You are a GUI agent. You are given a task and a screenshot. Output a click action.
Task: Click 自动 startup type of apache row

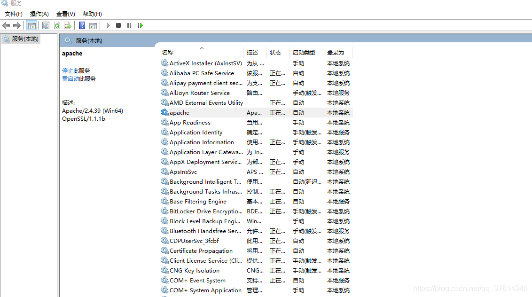click(298, 112)
